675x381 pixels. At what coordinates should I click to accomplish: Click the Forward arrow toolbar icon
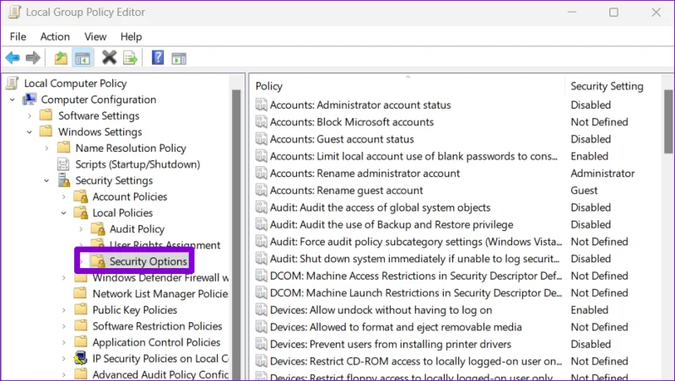click(33, 57)
